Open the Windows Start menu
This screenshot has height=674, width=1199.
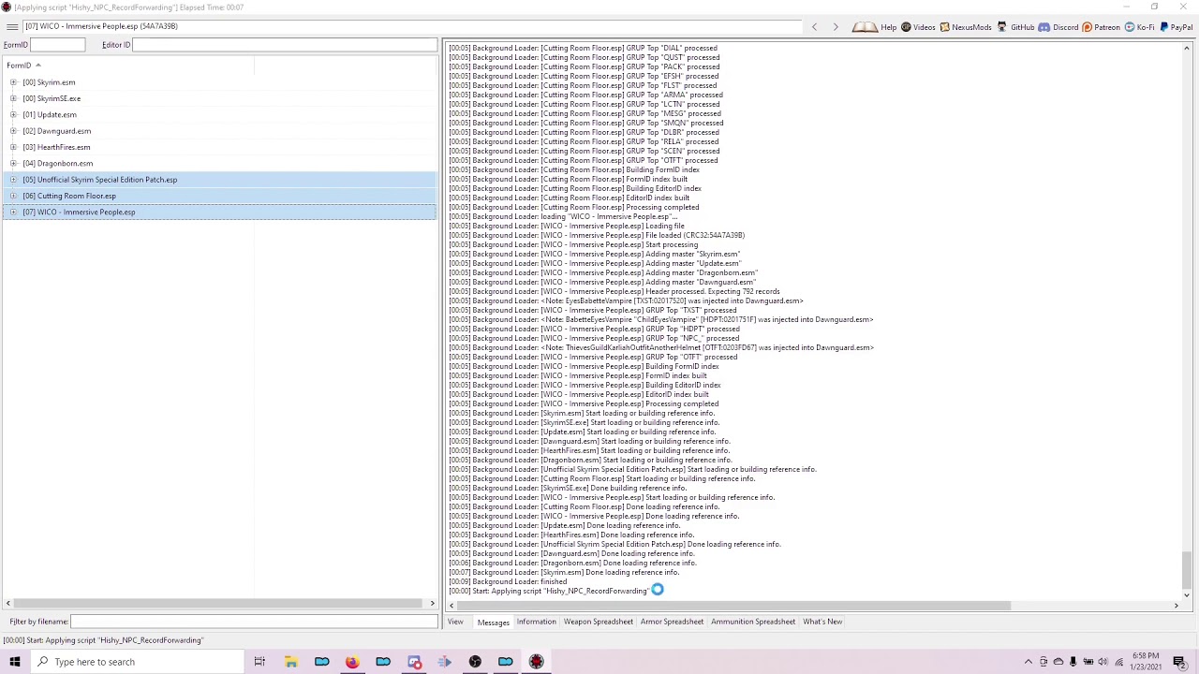(x=15, y=662)
